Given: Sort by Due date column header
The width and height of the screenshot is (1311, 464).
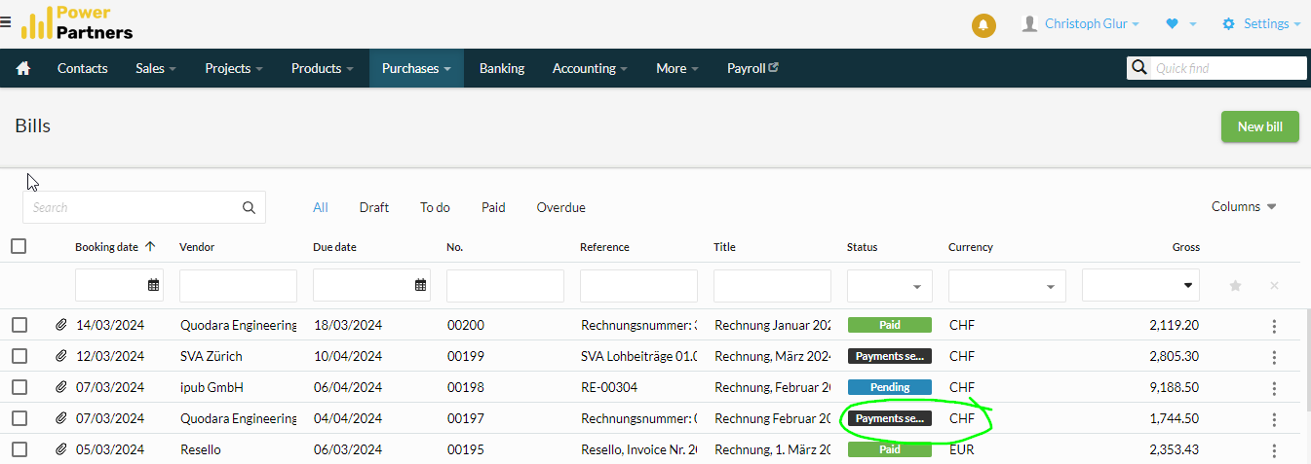Looking at the screenshot, I should coord(334,247).
